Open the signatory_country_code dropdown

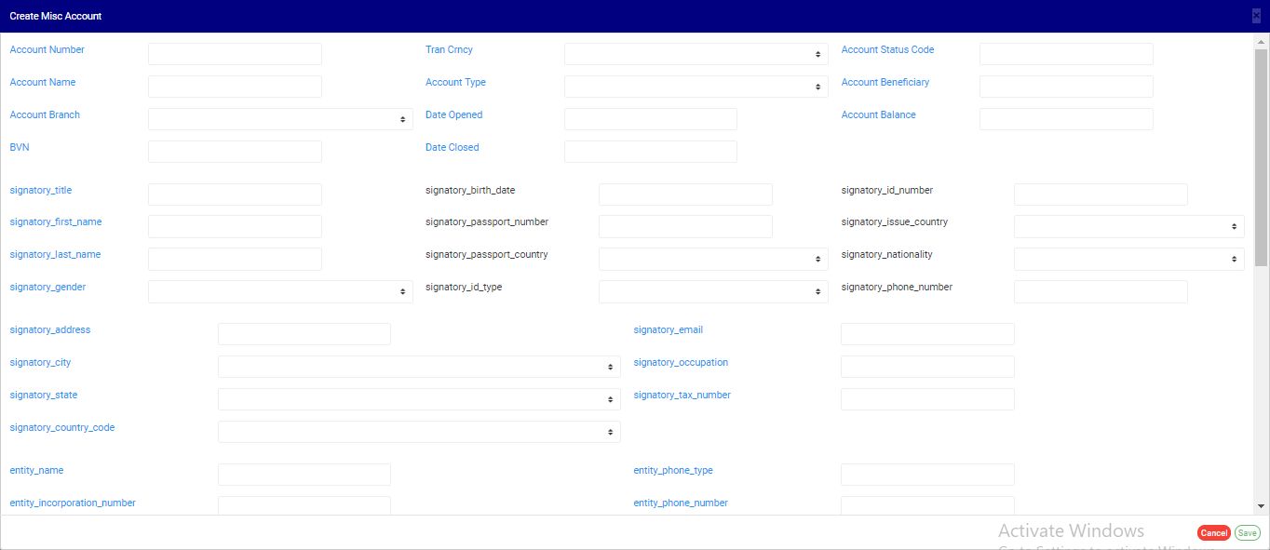coord(419,432)
